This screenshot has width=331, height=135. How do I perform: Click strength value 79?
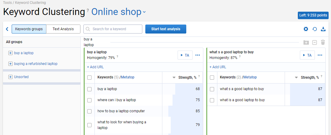pos(198,125)
